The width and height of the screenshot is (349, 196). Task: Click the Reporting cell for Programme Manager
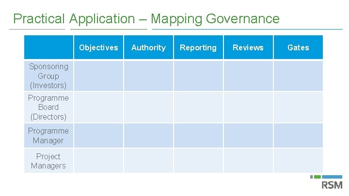pos(198,136)
